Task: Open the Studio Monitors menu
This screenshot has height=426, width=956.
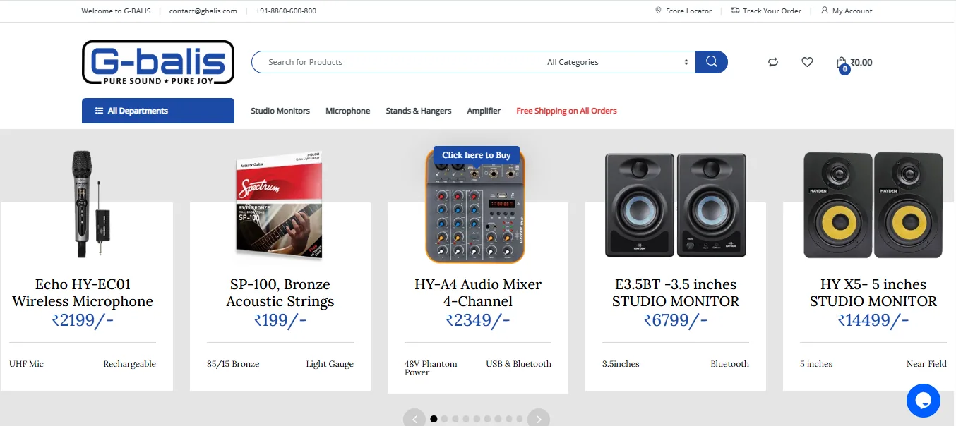Action: (x=280, y=111)
